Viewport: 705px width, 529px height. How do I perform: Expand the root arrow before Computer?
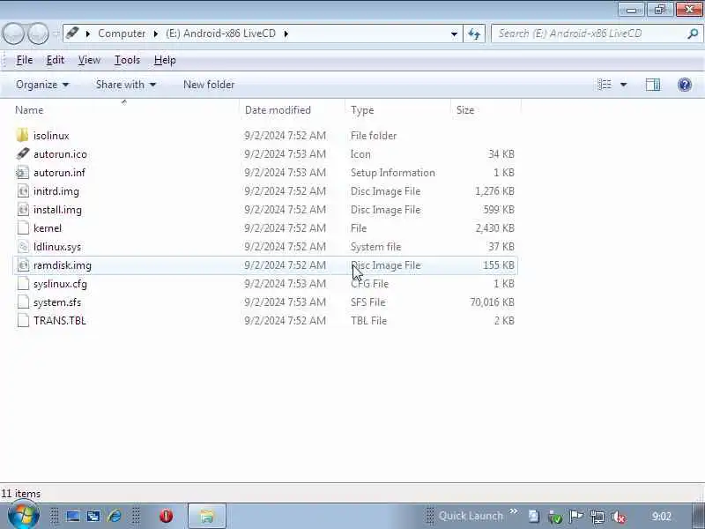click(88, 34)
